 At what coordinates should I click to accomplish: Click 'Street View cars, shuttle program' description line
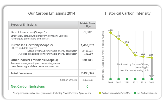coord(39,36)
